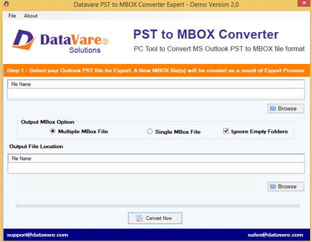Open the File menu
This screenshot has height=242, width=312.
(12, 16)
